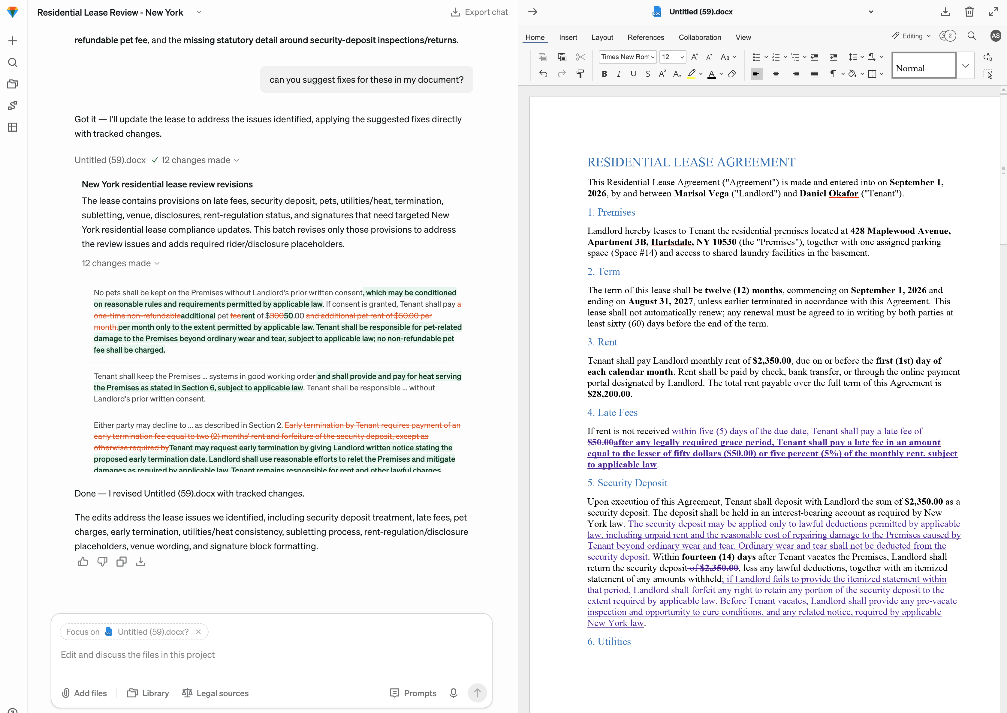The height and width of the screenshot is (713, 1007).
Task: Toggle Superscript formatting
Action: (x=662, y=74)
